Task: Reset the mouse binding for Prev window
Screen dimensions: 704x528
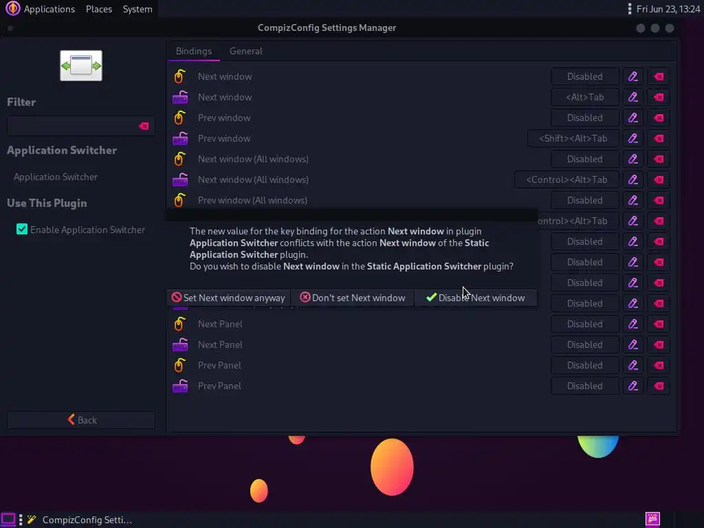Action: pyautogui.click(x=659, y=118)
